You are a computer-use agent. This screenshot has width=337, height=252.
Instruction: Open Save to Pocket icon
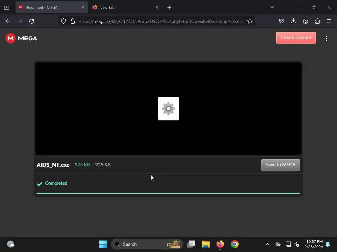tap(282, 21)
